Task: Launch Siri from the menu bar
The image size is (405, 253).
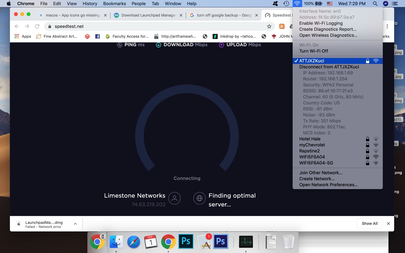Action: [385, 3]
